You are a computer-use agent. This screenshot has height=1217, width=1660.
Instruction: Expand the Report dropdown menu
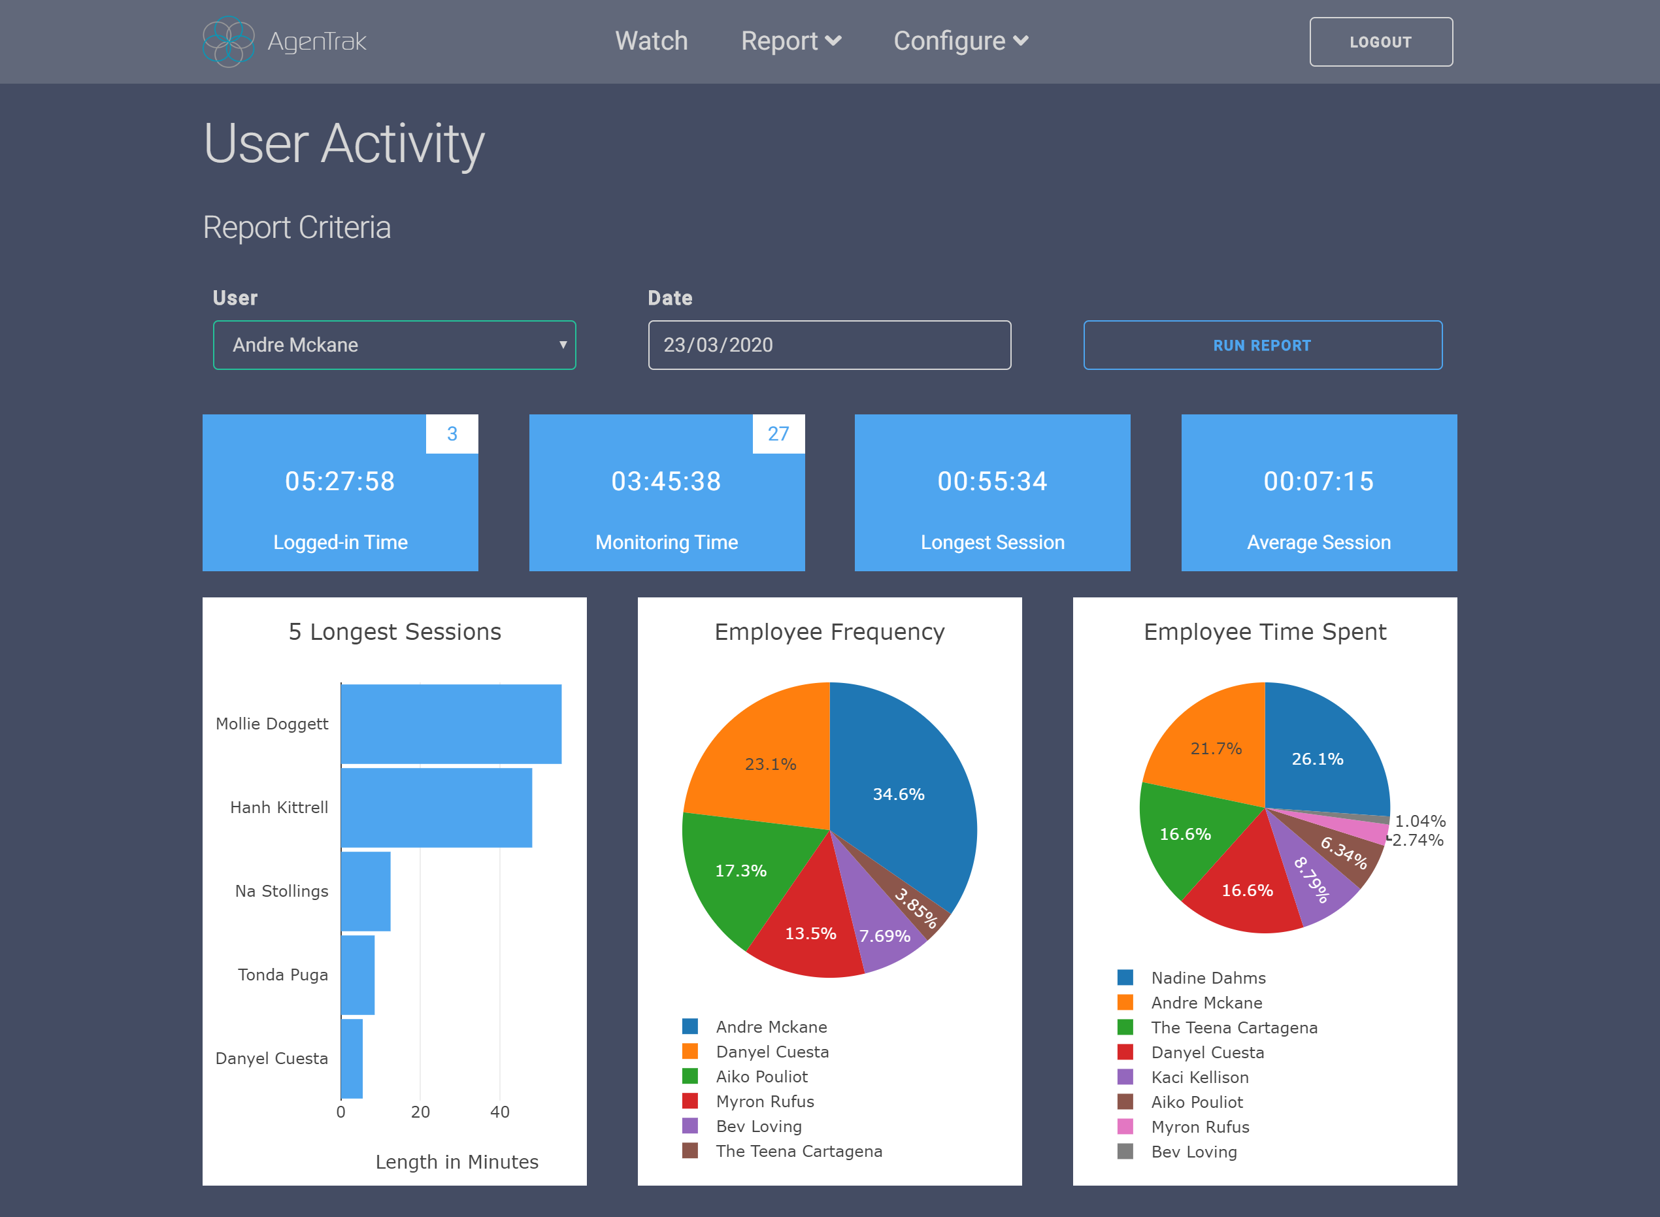[x=790, y=41]
